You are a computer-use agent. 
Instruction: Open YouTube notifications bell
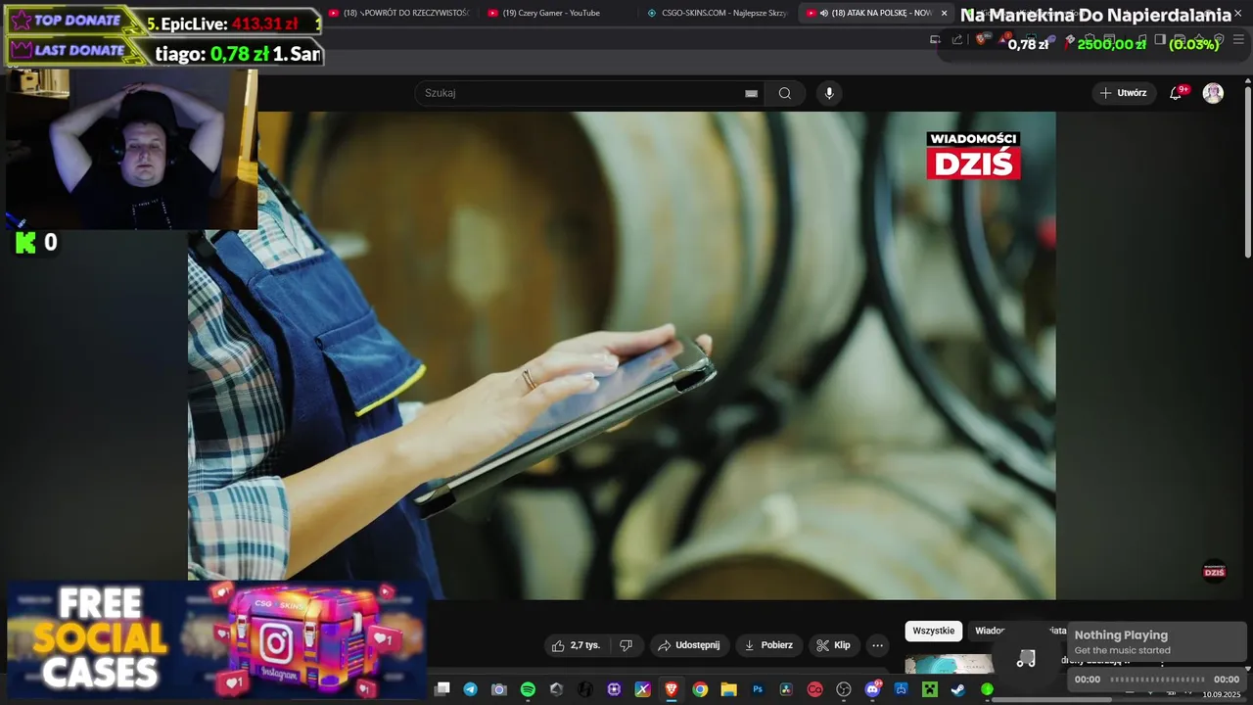[1178, 93]
